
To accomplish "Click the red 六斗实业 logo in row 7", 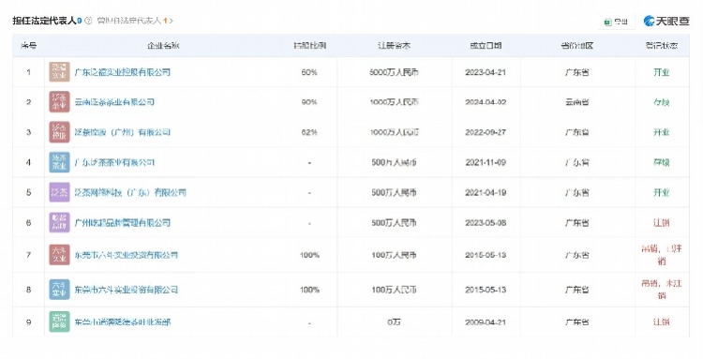I will 59,255.
